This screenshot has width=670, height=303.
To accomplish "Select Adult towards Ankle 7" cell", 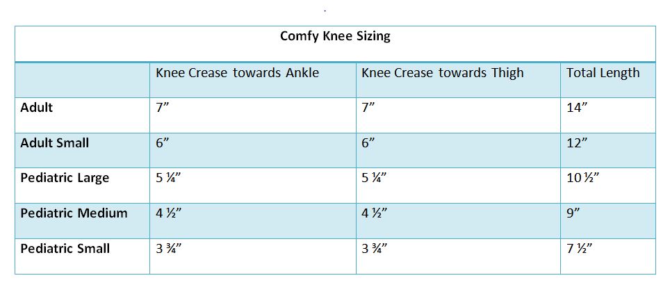I will pyautogui.click(x=162, y=108).
